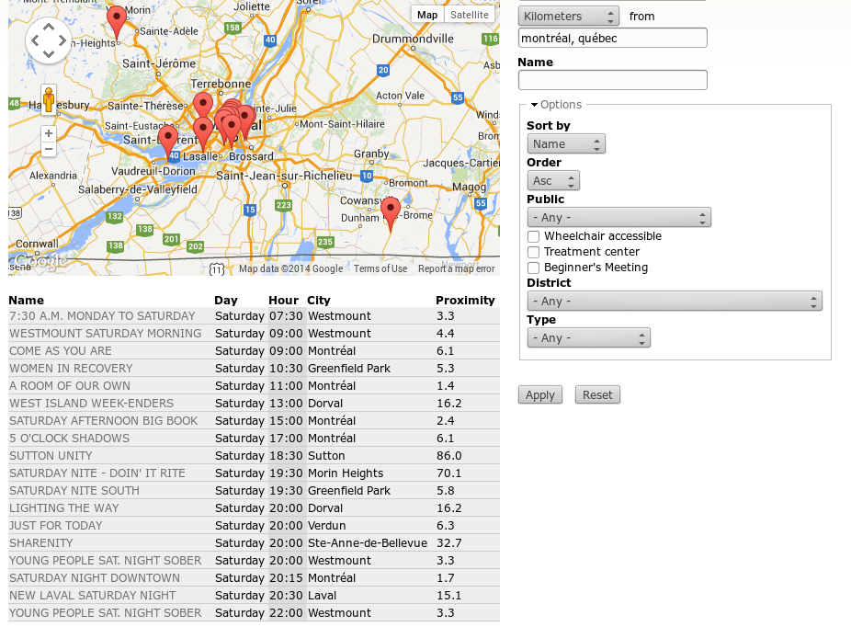The image size is (851, 627).
Task: Click the map zoom out minus button
Action: 49,149
